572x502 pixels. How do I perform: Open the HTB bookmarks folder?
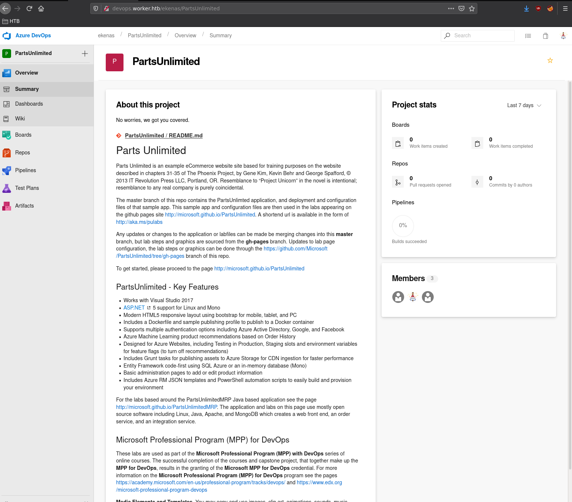pos(11,21)
